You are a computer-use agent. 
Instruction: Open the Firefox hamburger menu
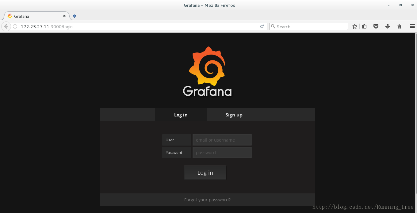click(x=412, y=27)
